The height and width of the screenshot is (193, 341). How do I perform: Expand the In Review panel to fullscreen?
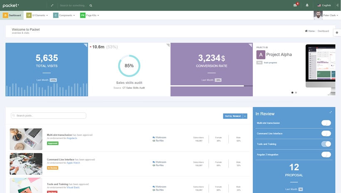coord(331,112)
